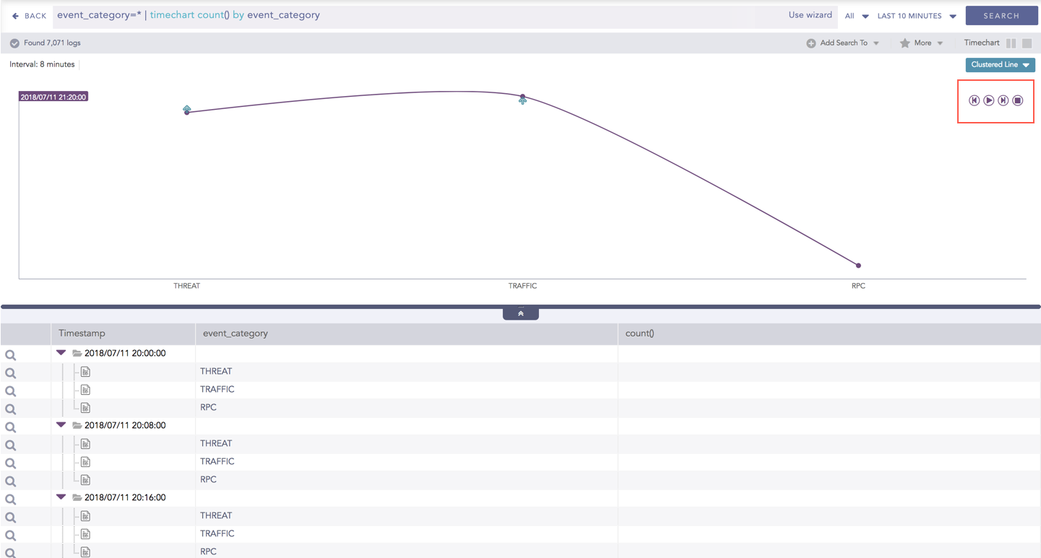The height and width of the screenshot is (558, 1041).
Task: Click the search query input field
Action: (405, 15)
